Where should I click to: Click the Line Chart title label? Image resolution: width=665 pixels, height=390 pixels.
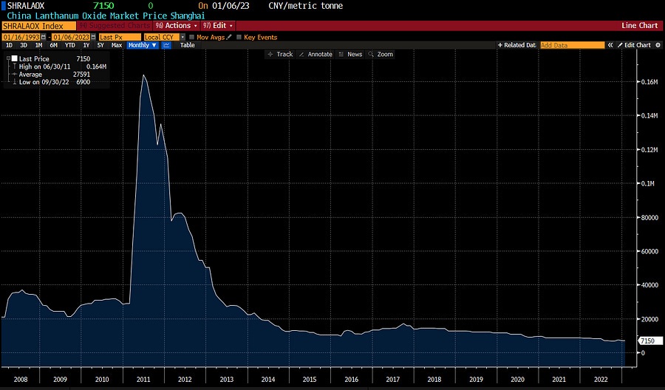(640, 25)
